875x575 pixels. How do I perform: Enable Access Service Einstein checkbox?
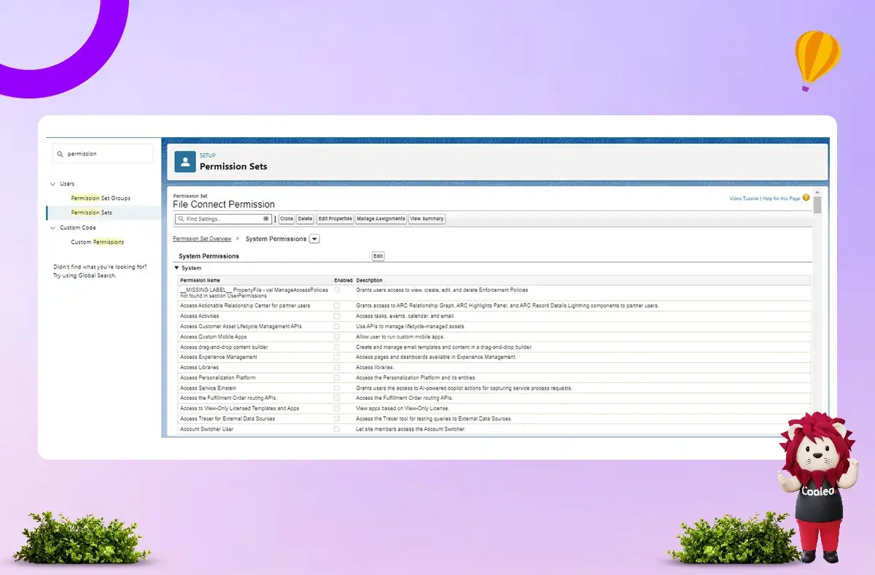336,388
